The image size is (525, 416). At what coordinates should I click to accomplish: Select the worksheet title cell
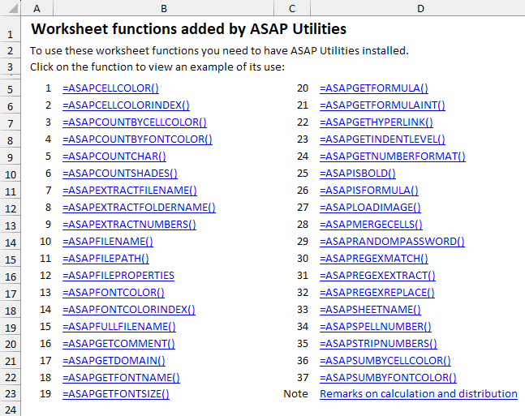pyautogui.click(x=188, y=30)
